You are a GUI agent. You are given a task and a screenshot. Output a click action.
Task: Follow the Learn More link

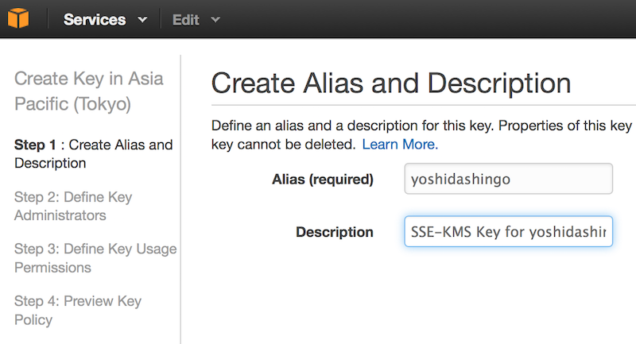pos(400,145)
